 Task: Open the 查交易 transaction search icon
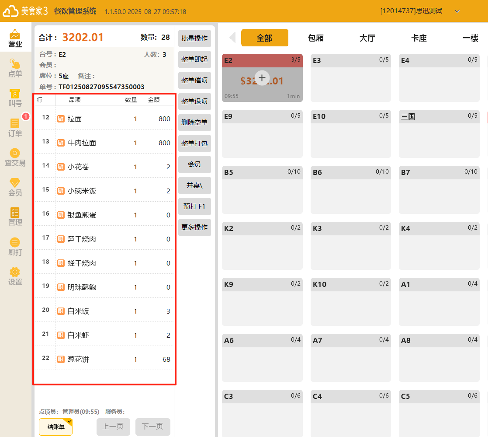(15, 157)
